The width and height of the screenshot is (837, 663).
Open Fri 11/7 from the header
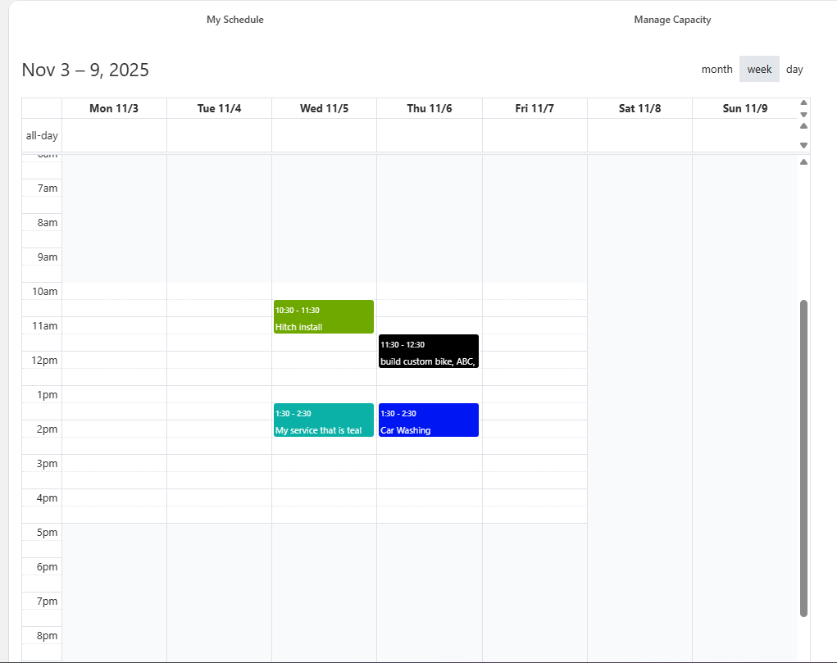(534, 109)
